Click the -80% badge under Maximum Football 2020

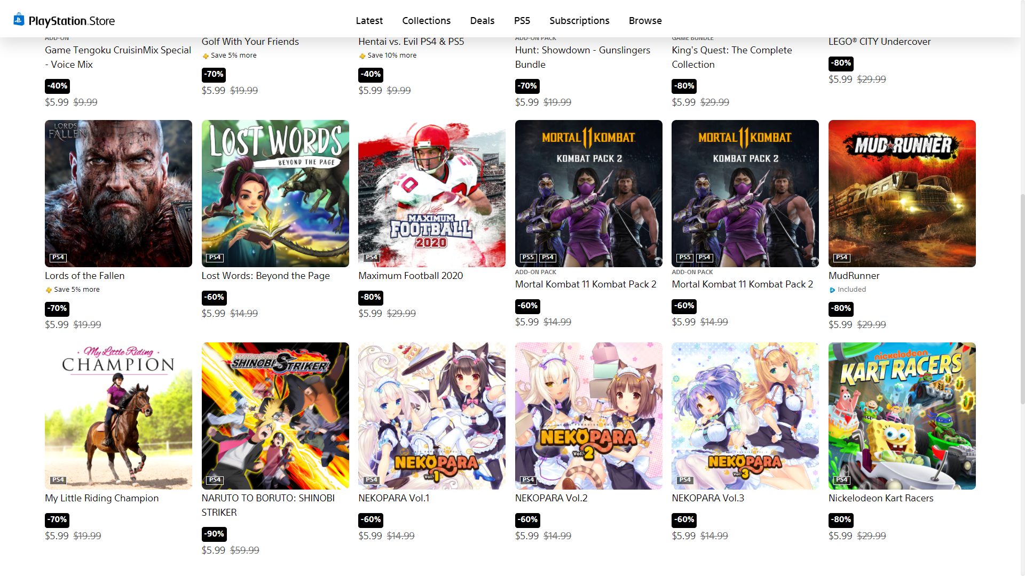click(371, 297)
